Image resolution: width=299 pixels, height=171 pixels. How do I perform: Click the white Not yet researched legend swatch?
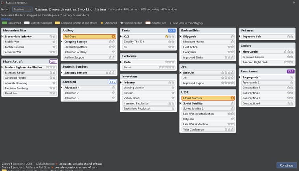27,23
